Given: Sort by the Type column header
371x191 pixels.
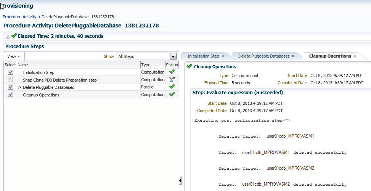Looking at the screenshot, I should (153, 65).
